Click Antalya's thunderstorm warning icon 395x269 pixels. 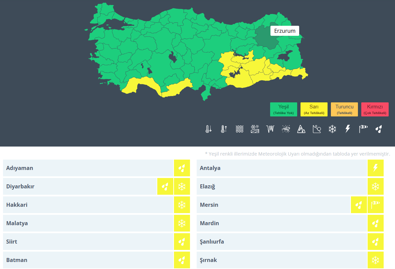(375, 168)
